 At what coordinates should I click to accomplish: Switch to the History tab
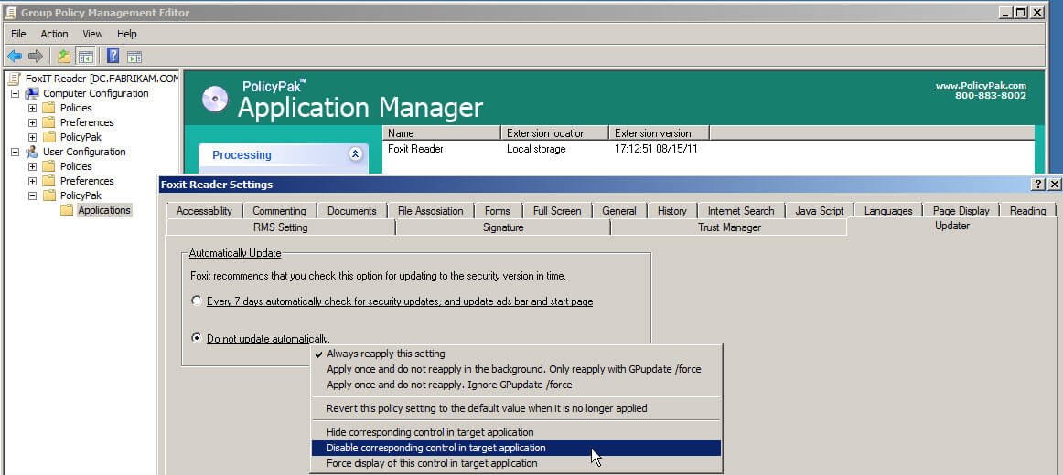tap(671, 211)
